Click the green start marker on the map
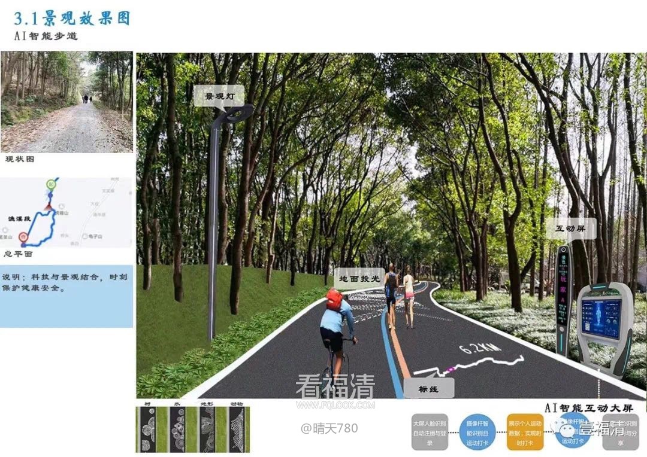This screenshot has height=457, width=647. click(x=52, y=185)
